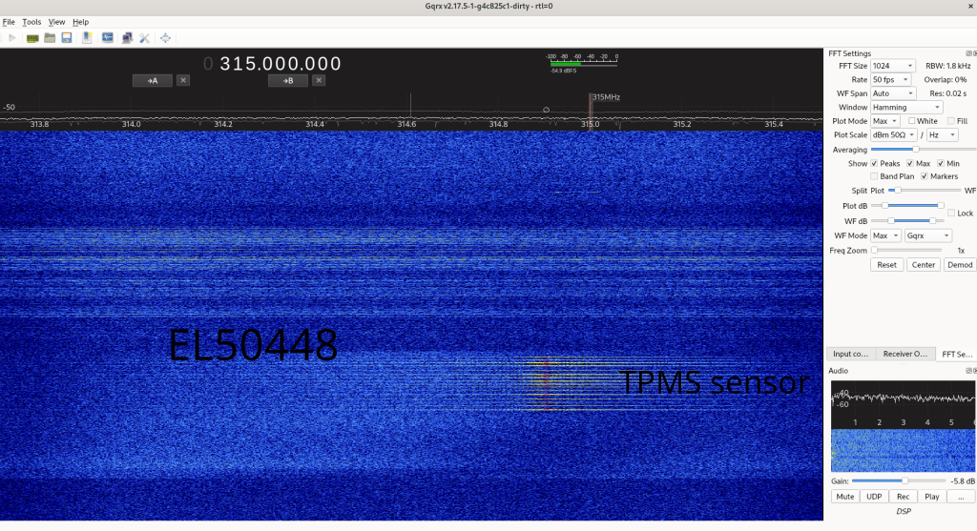The height and width of the screenshot is (531, 977).
Task: Open I/Q recording monitor icon
Action: (x=108, y=38)
